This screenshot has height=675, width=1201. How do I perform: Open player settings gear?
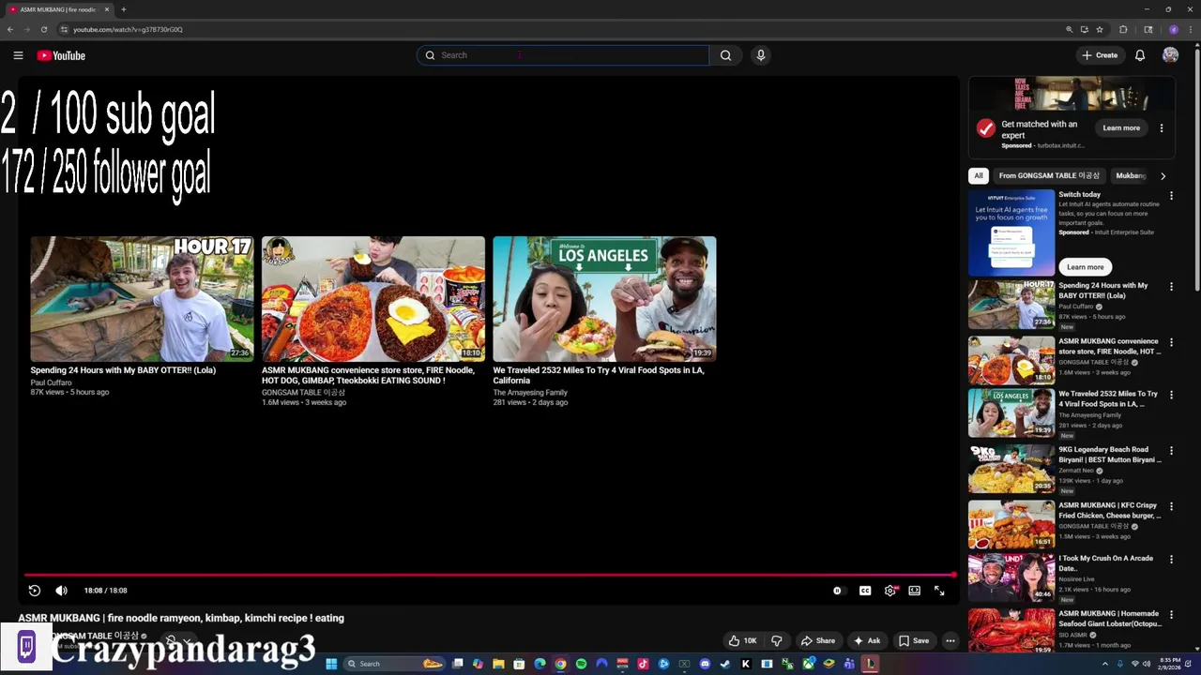tap(890, 591)
